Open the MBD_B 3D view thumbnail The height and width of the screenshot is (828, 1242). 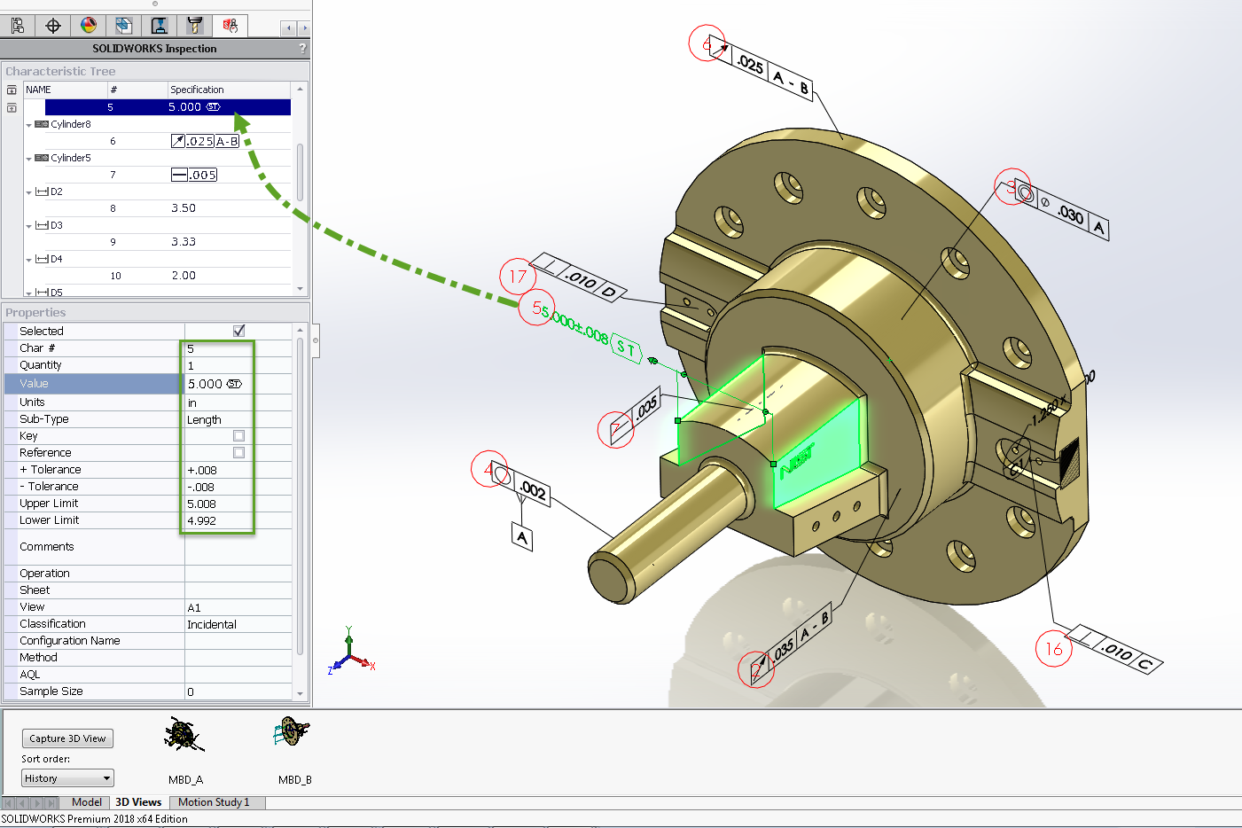[x=293, y=736]
